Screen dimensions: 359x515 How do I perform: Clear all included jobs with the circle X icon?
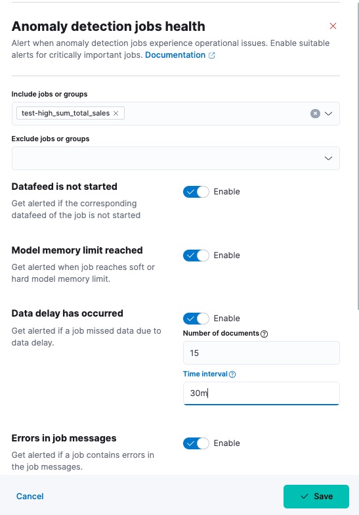click(315, 114)
